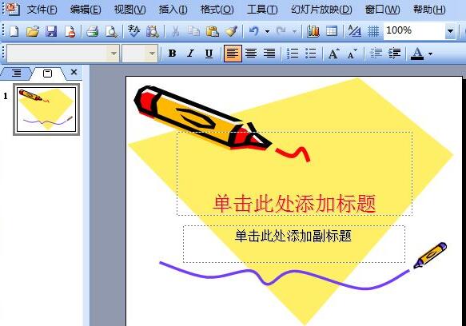Open the 帮助(H) menu

pos(429,10)
